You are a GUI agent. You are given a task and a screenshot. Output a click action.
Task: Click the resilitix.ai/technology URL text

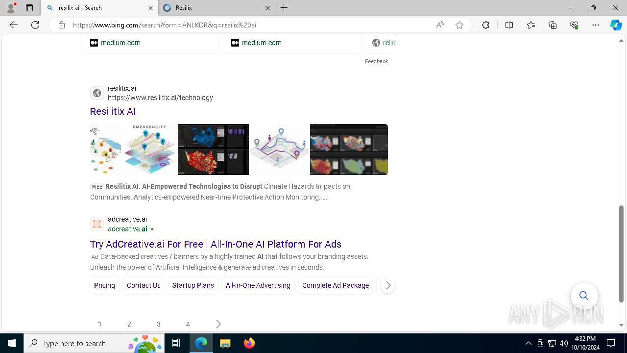click(x=160, y=98)
